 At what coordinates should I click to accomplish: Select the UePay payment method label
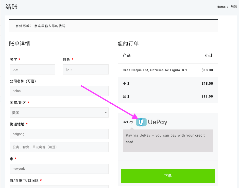pos(128,122)
